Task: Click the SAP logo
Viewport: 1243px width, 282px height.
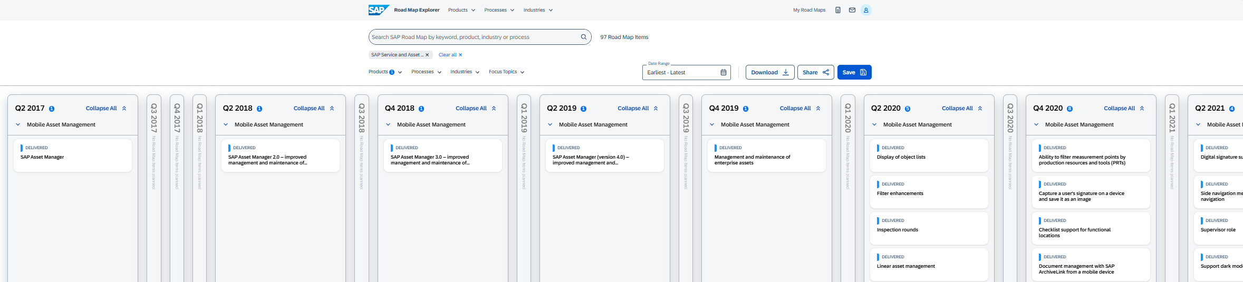Action: point(379,10)
